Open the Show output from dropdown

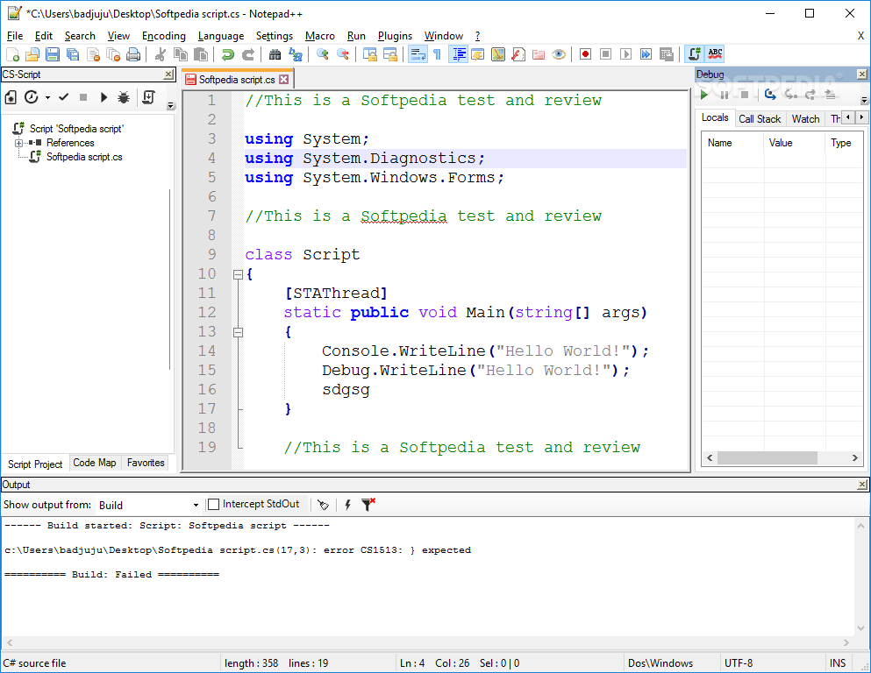196,506
